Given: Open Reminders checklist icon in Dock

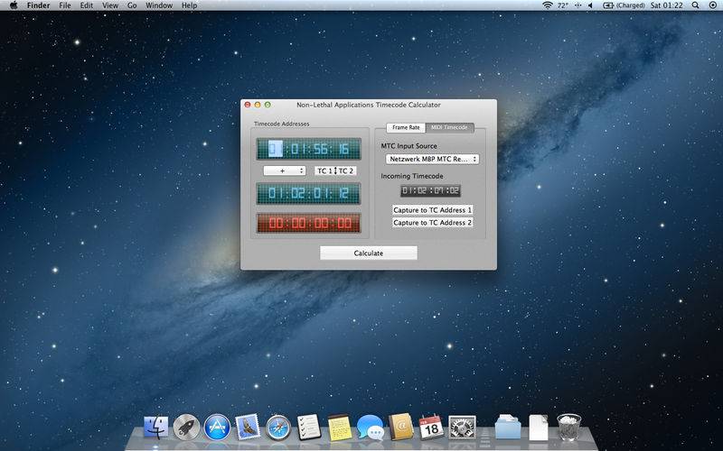Looking at the screenshot, I should [309, 427].
